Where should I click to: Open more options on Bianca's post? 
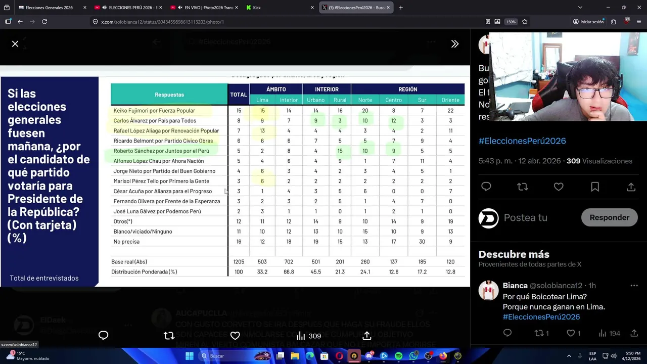pos(634,286)
